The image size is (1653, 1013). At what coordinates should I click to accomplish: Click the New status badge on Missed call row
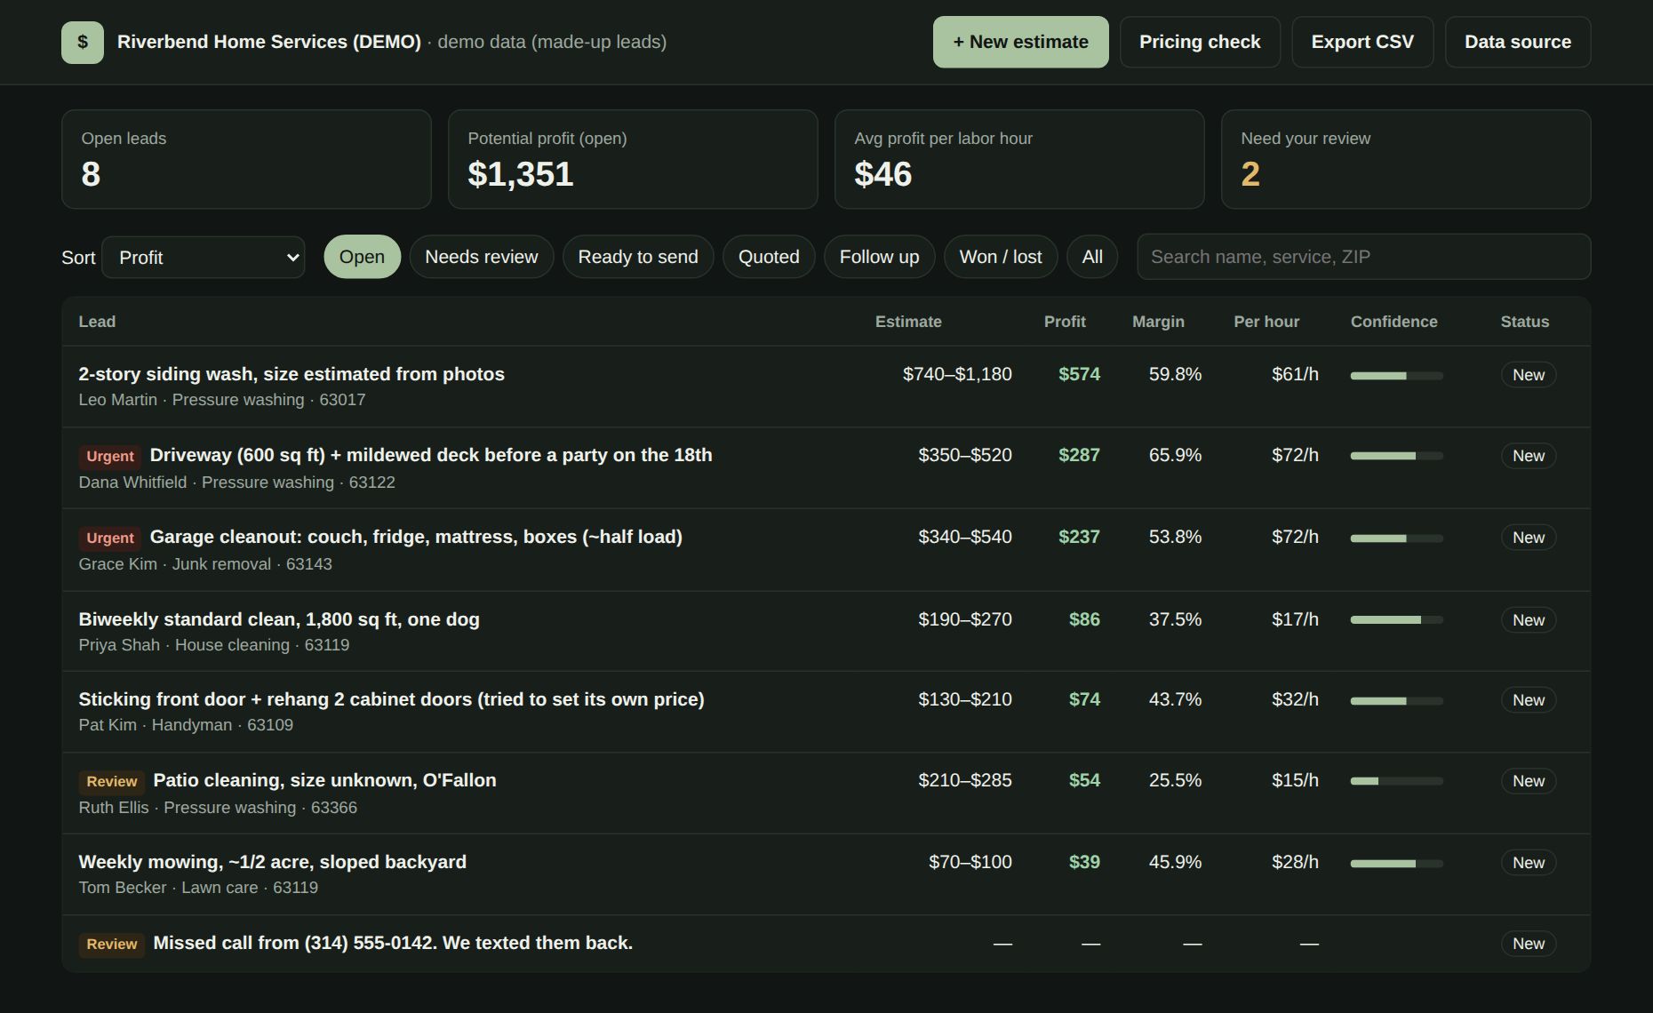pyautogui.click(x=1529, y=944)
